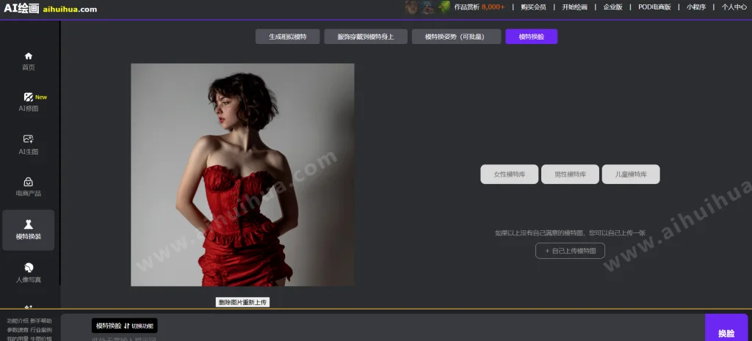Viewport: 752px width, 341px height.
Task: Open 购买会员 in the top menu
Action: [x=533, y=7]
